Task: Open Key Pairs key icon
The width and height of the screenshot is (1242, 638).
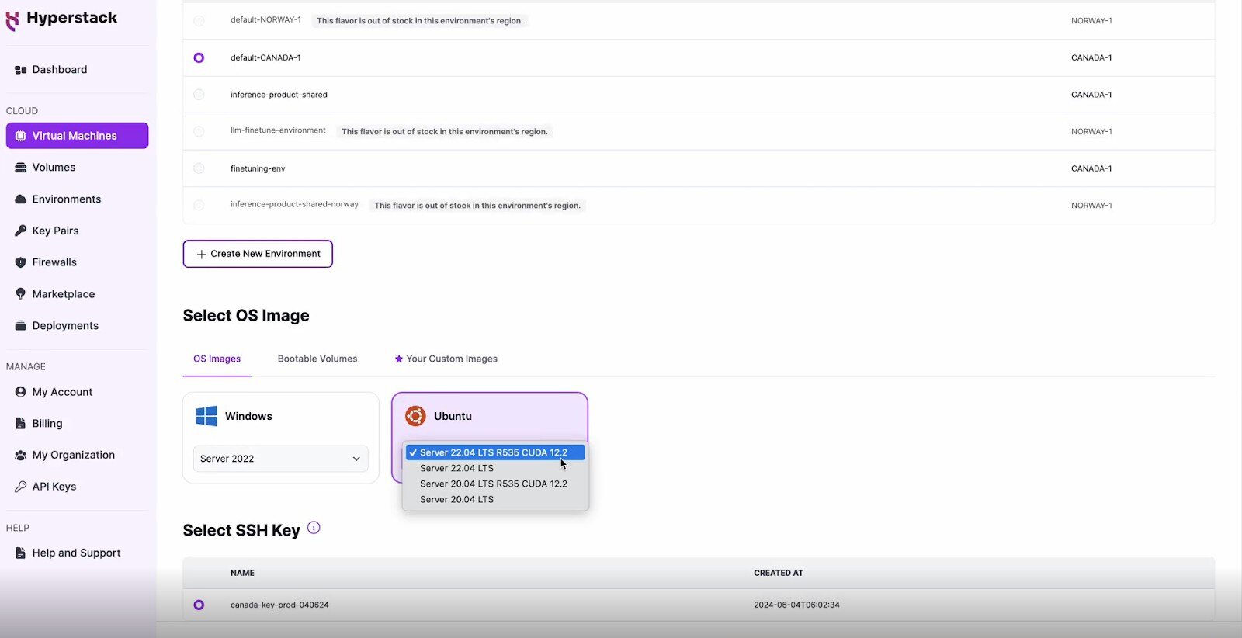Action: pos(21,231)
